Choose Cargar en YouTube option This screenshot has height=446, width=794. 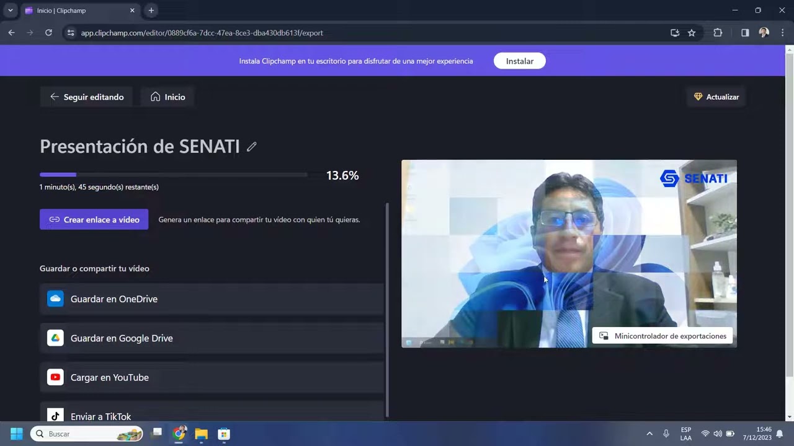[x=212, y=377]
